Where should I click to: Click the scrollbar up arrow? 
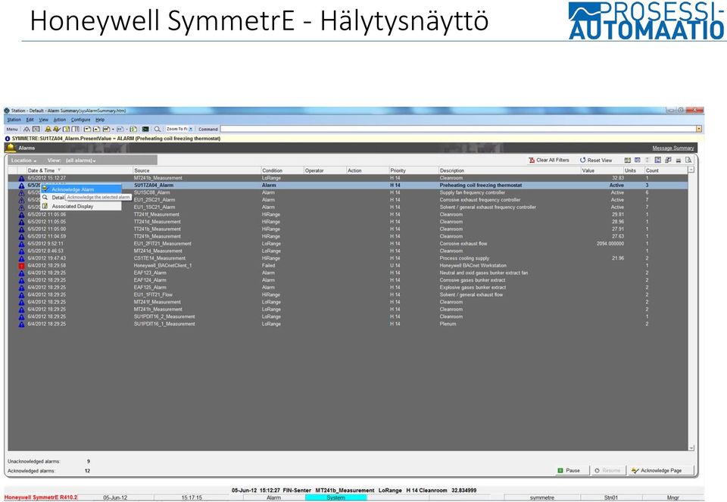pos(691,170)
